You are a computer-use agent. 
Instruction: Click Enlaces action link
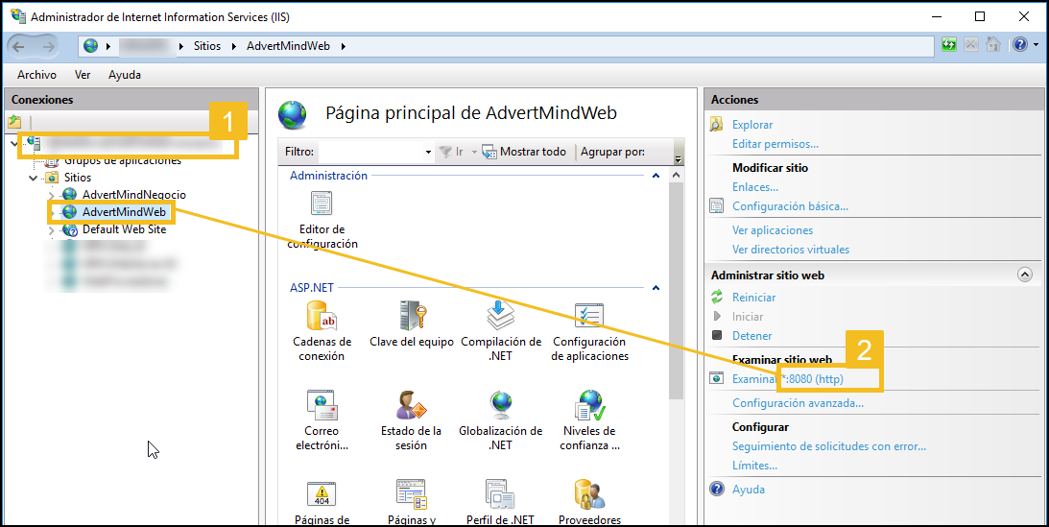pos(755,187)
